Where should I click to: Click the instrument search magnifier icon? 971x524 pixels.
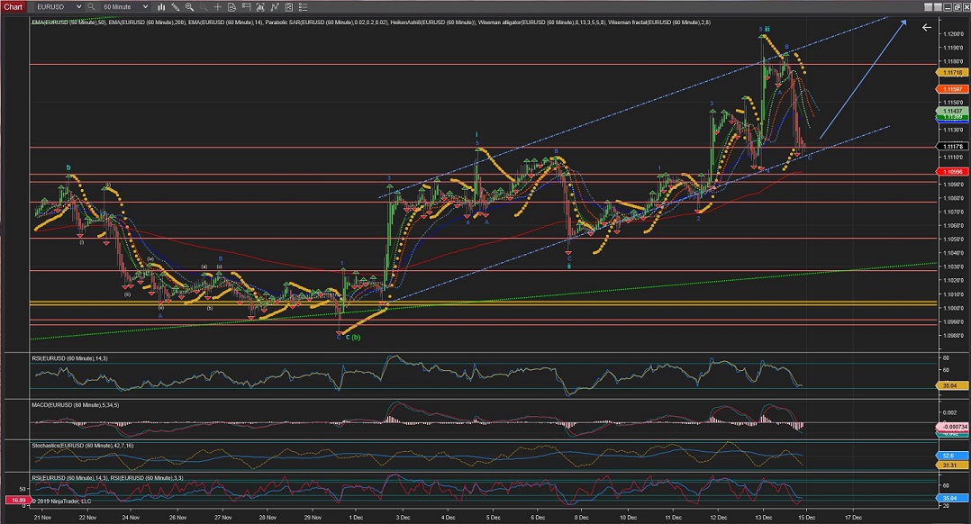pyautogui.click(x=91, y=7)
